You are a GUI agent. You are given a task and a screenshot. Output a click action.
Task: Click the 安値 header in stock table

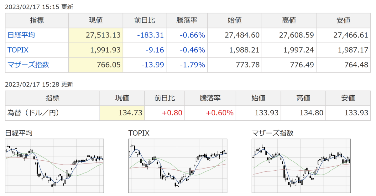(343, 21)
